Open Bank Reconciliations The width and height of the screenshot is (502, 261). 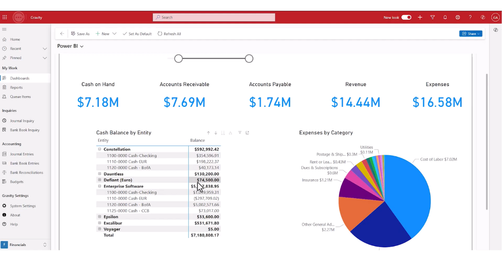click(26, 172)
